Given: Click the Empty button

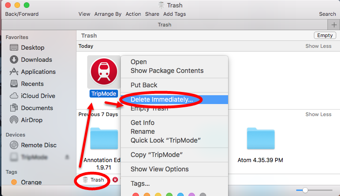Looking at the screenshot, I should coord(325,35).
